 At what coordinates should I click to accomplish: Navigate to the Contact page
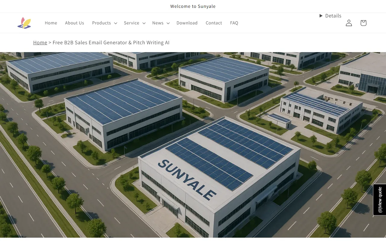214,23
